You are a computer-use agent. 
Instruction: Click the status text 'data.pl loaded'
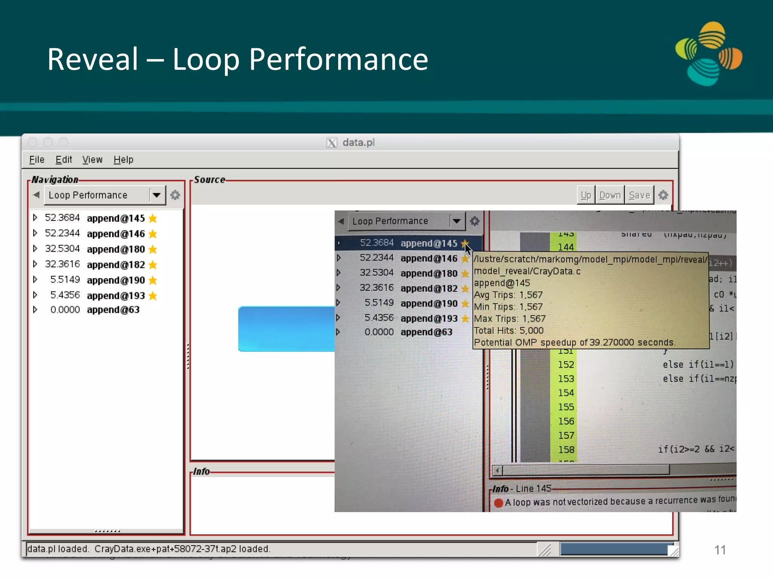coord(58,549)
